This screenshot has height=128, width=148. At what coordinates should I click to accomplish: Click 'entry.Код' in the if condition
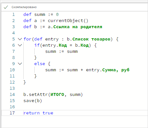click(x=55, y=45)
